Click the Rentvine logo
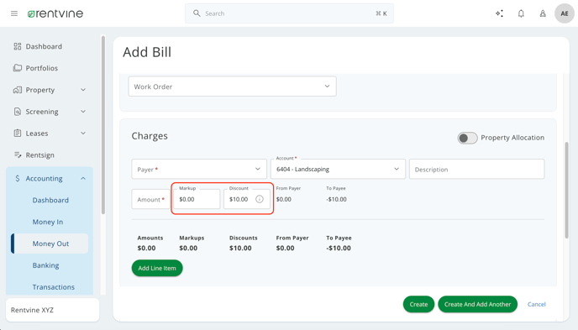Screen dimensions: 578x330 click(x=55, y=13)
